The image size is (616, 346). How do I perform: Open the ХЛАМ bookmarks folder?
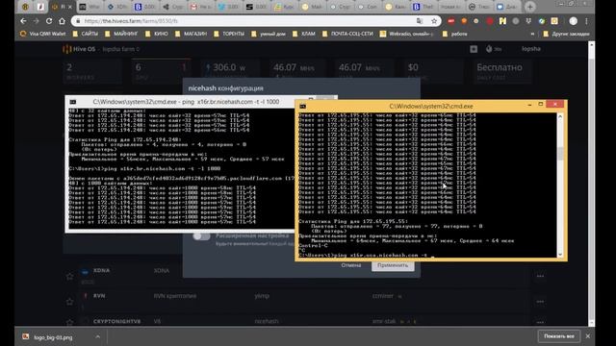(x=304, y=34)
